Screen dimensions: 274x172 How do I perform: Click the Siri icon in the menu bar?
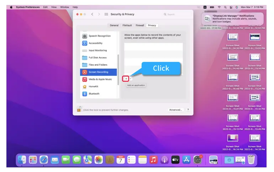coord(237,7)
